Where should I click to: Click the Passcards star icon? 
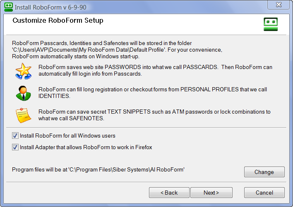pyautogui.click(x=24, y=71)
